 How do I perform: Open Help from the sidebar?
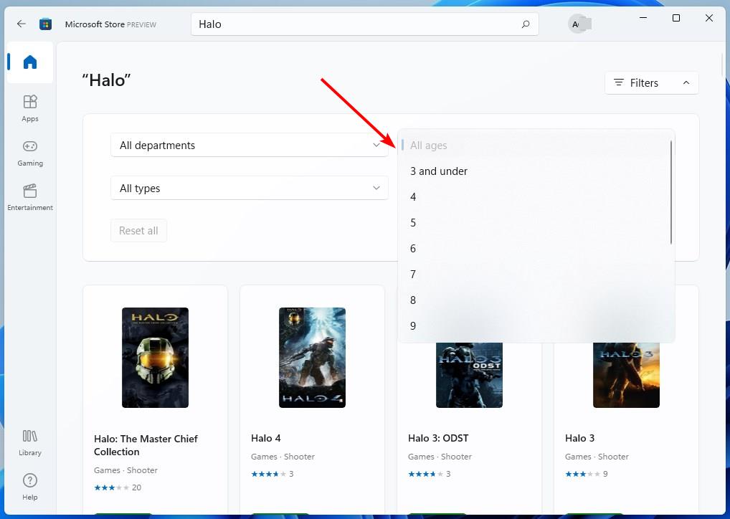pyautogui.click(x=30, y=487)
